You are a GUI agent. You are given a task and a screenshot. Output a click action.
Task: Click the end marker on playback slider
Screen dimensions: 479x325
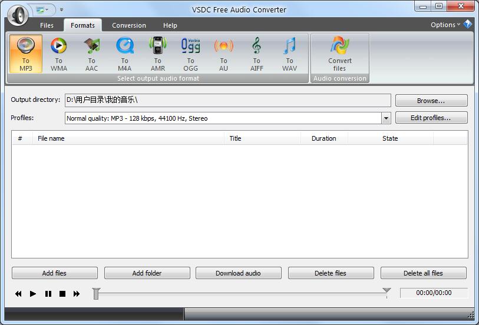[x=386, y=291]
